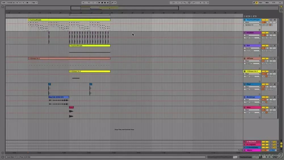
Task: Enable MIDI map mode
Action: 267,3
